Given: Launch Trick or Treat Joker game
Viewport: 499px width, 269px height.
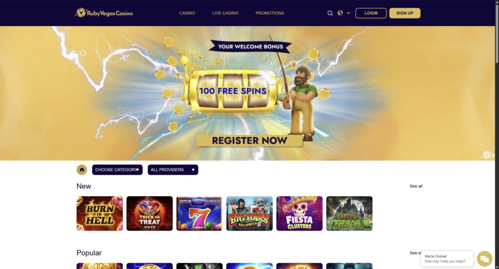Looking at the screenshot, I should [150, 214].
